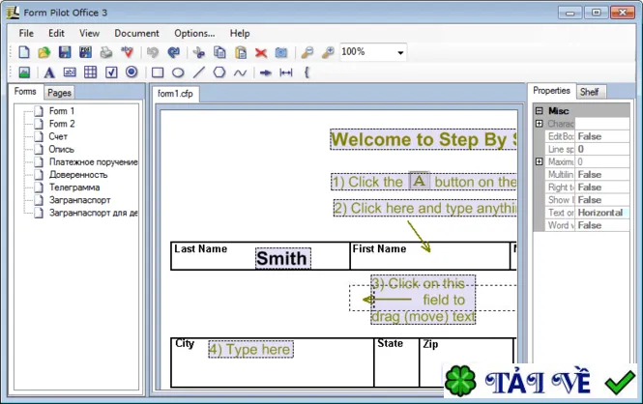The height and width of the screenshot is (404, 643).
Task: Copy selection with the Copy icon
Action: (219, 52)
